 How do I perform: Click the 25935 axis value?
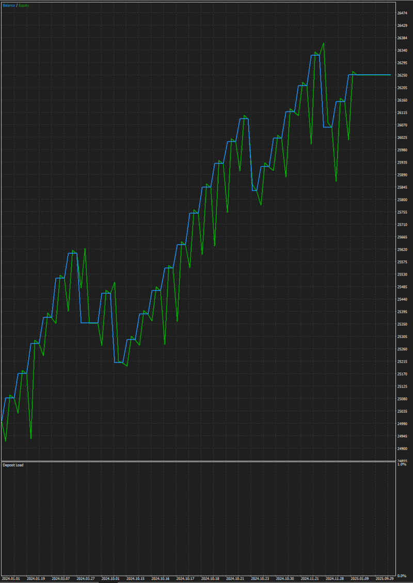coord(402,163)
